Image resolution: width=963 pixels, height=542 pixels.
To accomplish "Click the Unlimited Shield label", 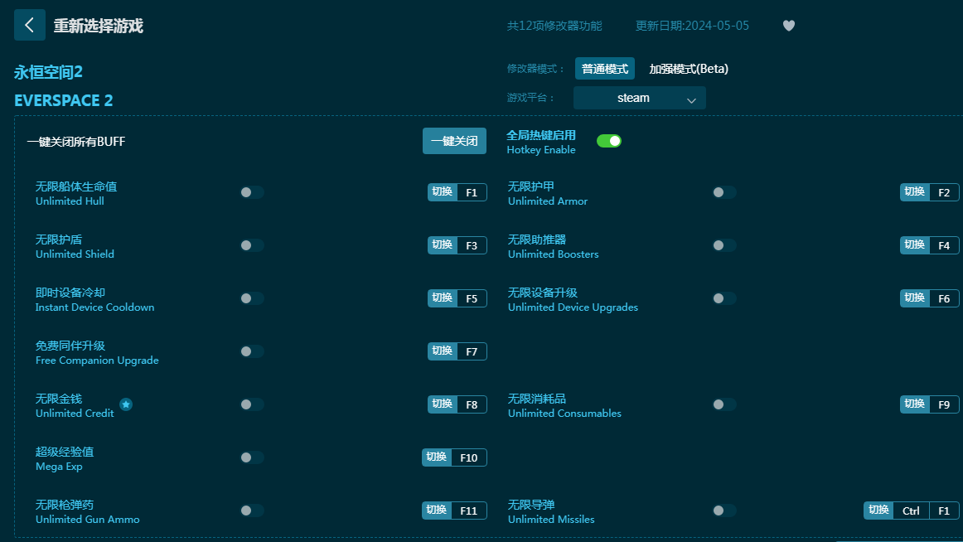I will click(75, 254).
